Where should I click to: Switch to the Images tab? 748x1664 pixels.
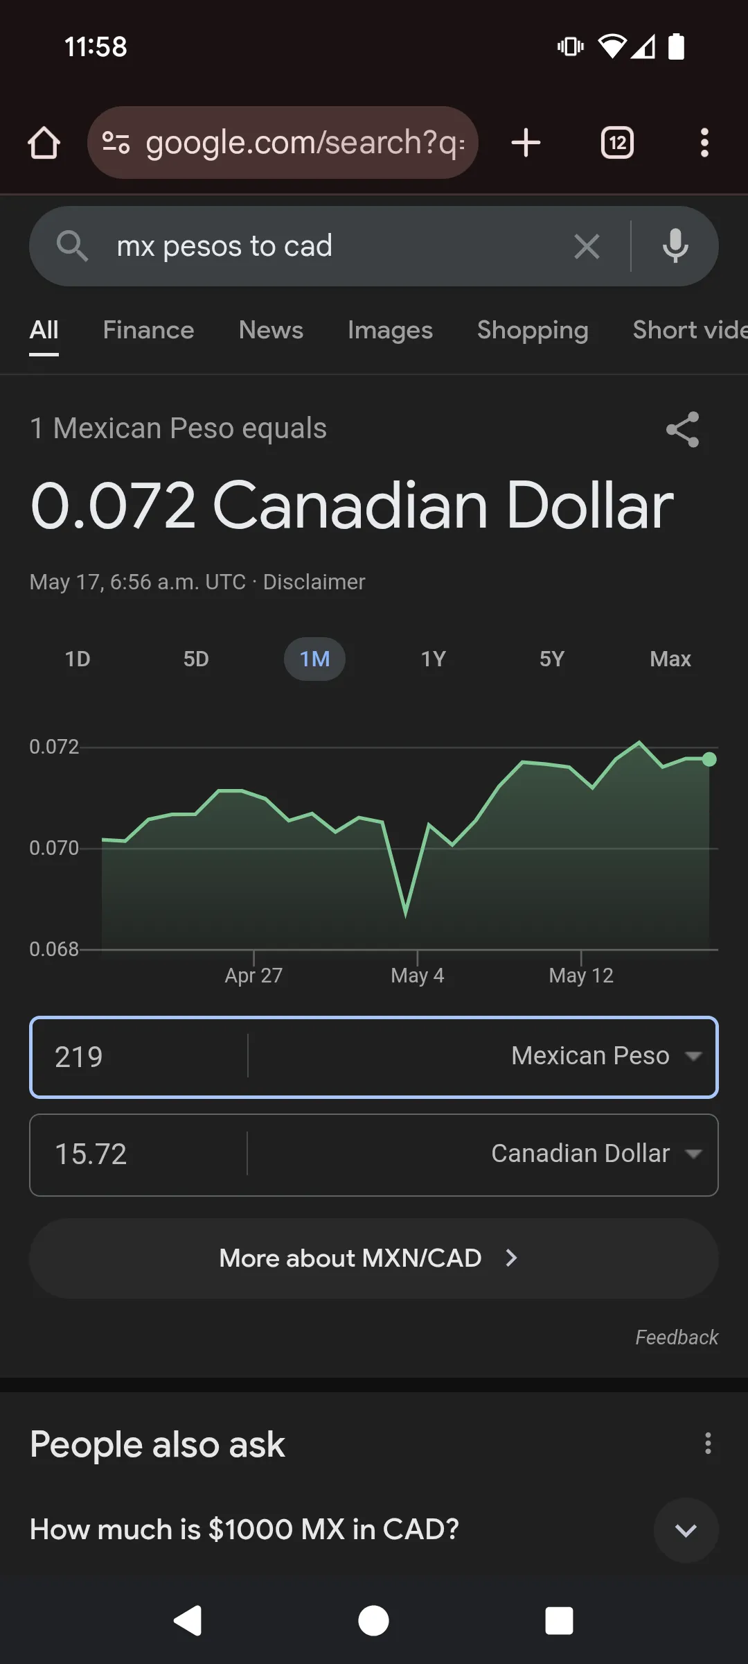(390, 330)
